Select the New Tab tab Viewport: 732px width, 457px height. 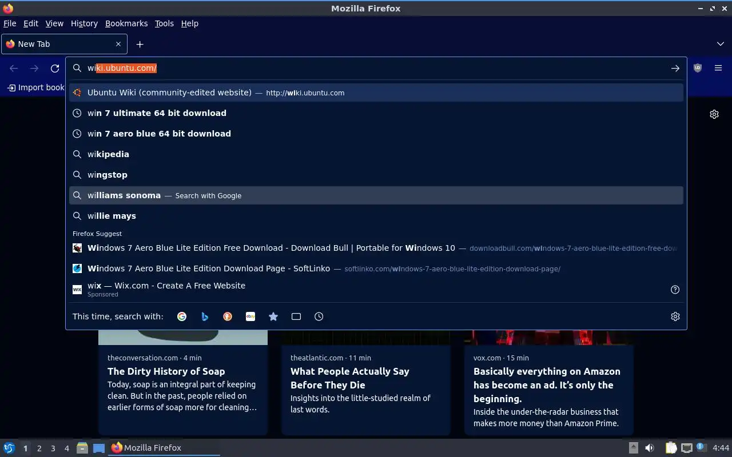pyautogui.click(x=64, y=44)
